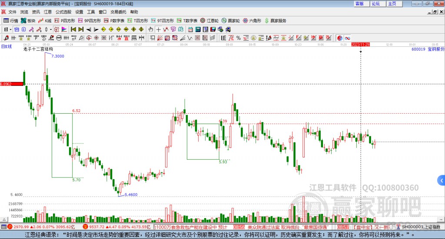Click the 论坛 forum link
This screenshot has width=445, height=239.
coord(378,3)
